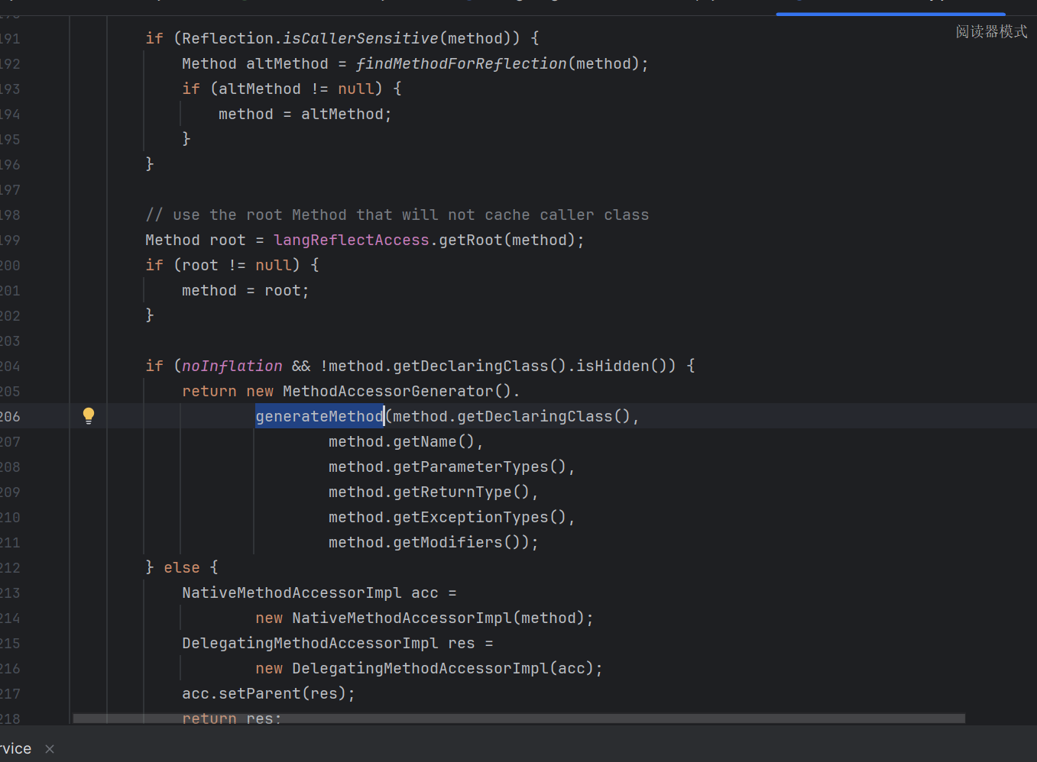
Task: Click the else keyword
Action: (x=182, y=567)
